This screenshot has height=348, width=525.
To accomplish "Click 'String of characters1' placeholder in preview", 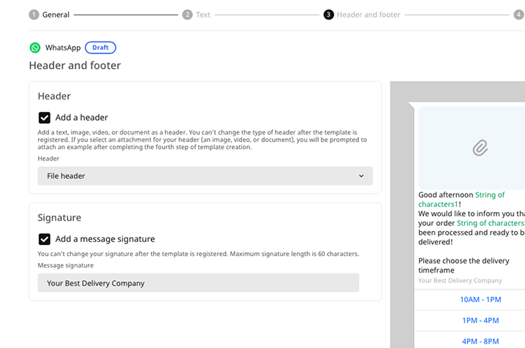I will coord(461,200).
